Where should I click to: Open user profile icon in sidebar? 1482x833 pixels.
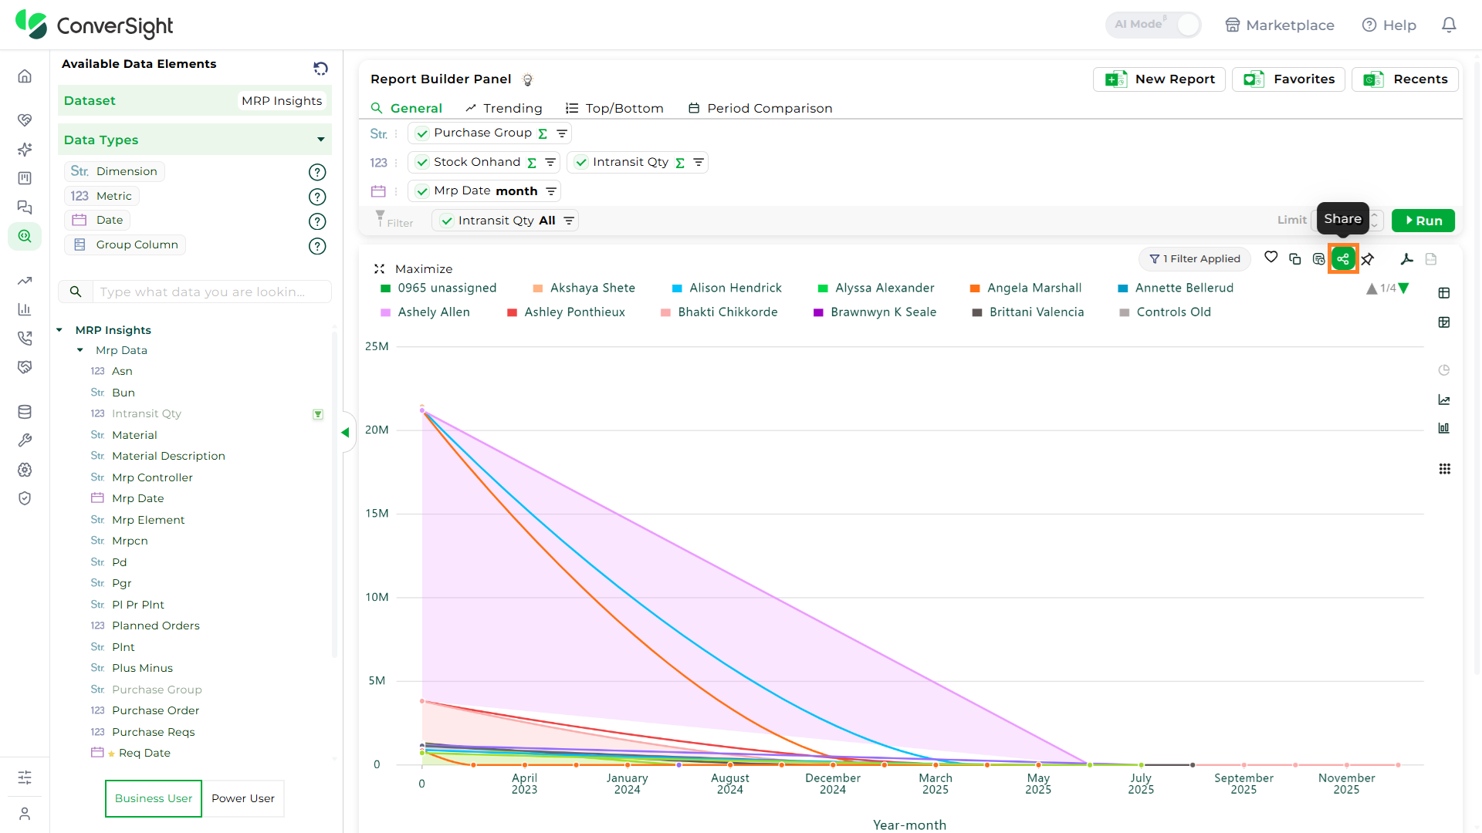pos(25,814)
